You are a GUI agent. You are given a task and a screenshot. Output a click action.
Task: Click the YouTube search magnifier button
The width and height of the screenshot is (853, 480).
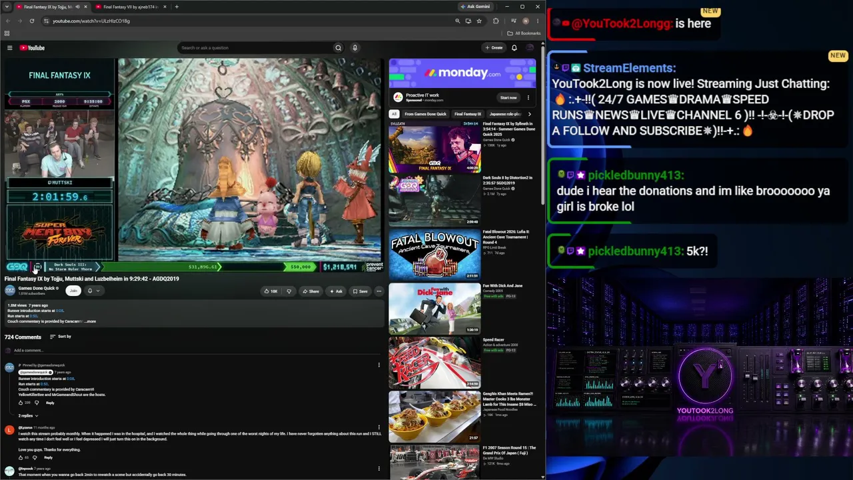pos(338,48)
